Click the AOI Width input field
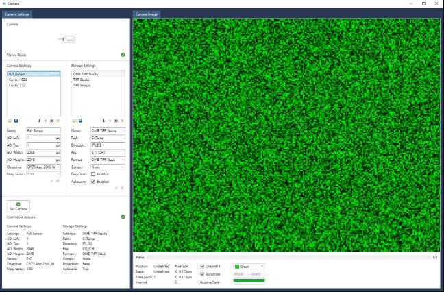444x292 pixels. pos(44,152)
